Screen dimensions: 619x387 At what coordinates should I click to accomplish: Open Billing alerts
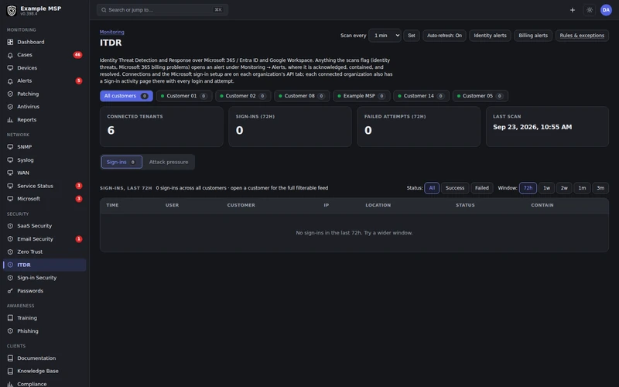533,36
